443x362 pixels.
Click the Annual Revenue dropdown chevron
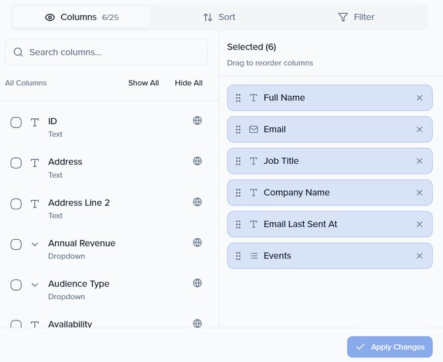35,244
